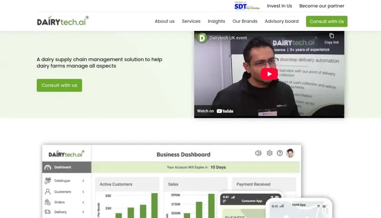
Task: Play the Dairytech UK event video
Action: [269, 74]
